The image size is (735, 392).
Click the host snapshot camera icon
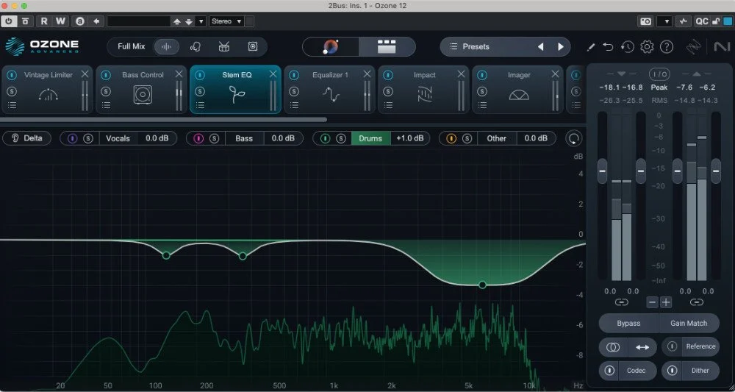pos(645,21)
